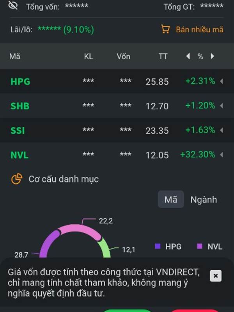234x312 pixels.
Task: Open Bán nhiều mã link
Action: click(x=200, y=30)
